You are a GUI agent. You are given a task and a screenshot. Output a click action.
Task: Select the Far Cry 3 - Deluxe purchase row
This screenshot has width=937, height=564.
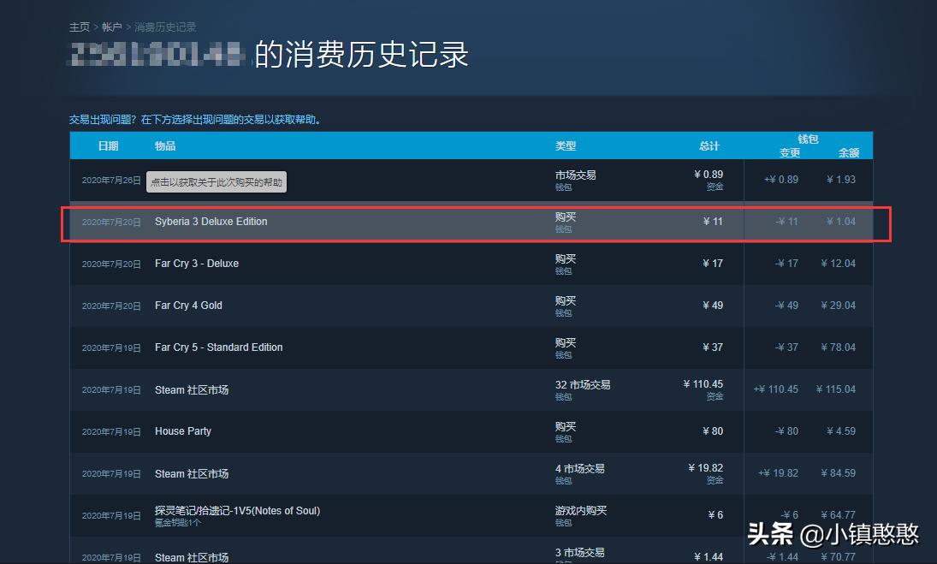click(342, 263)
